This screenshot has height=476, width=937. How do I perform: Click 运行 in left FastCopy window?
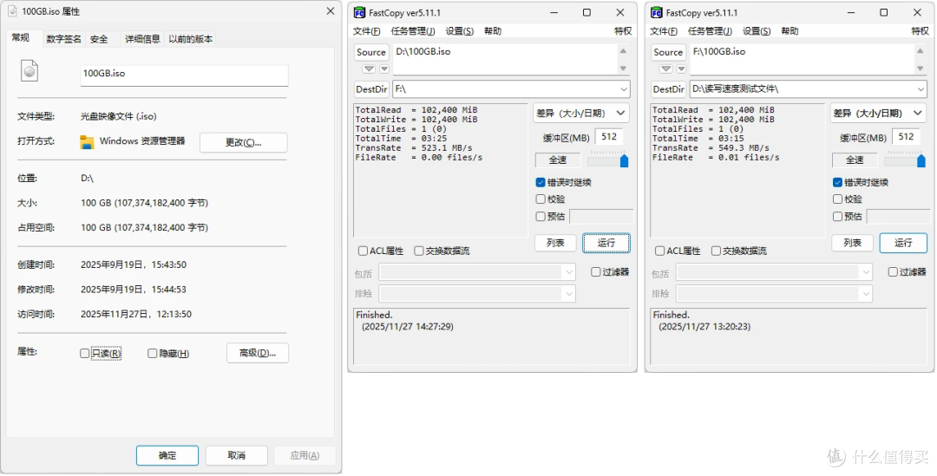tap(606, 243)
